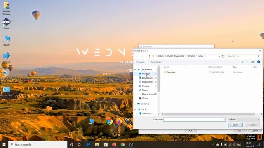Select Documents in the navigation pane
This screenshot has height=148, width=264.
click(x=147, y=82)
